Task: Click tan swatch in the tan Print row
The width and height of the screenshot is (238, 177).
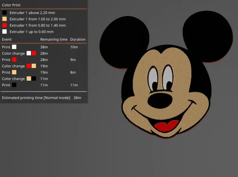Action: pos(14,72)
